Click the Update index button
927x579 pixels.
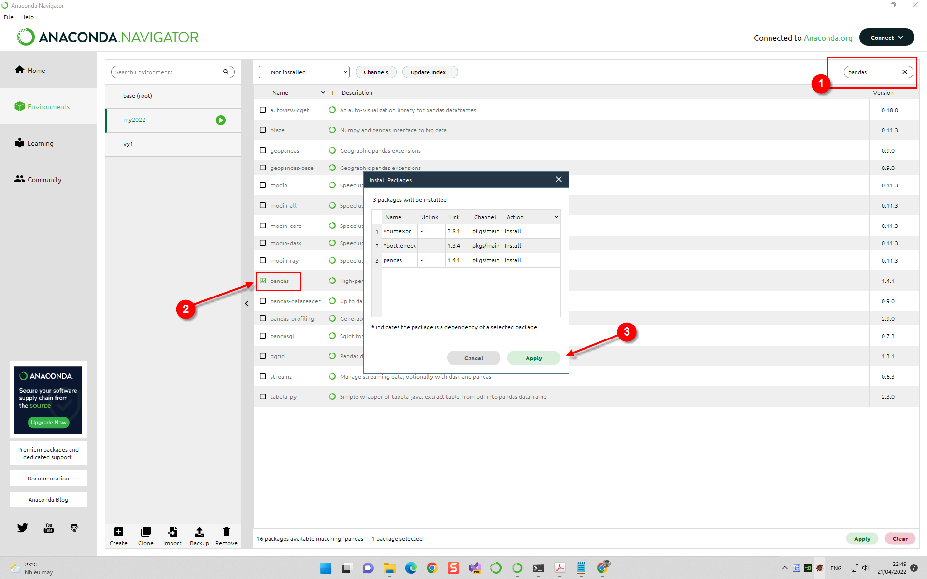[x=430, y=72]
